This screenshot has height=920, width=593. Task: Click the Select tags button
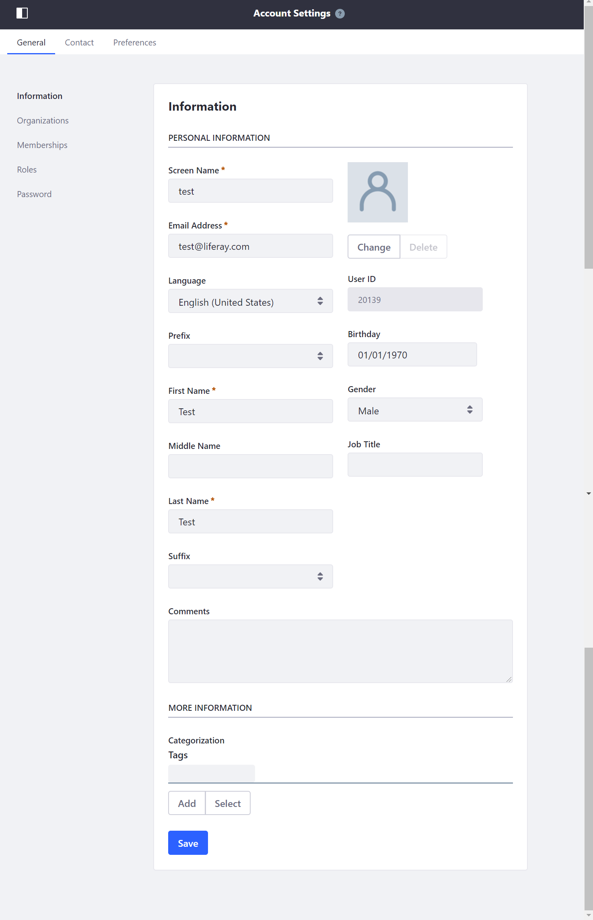tap(228, 803)
